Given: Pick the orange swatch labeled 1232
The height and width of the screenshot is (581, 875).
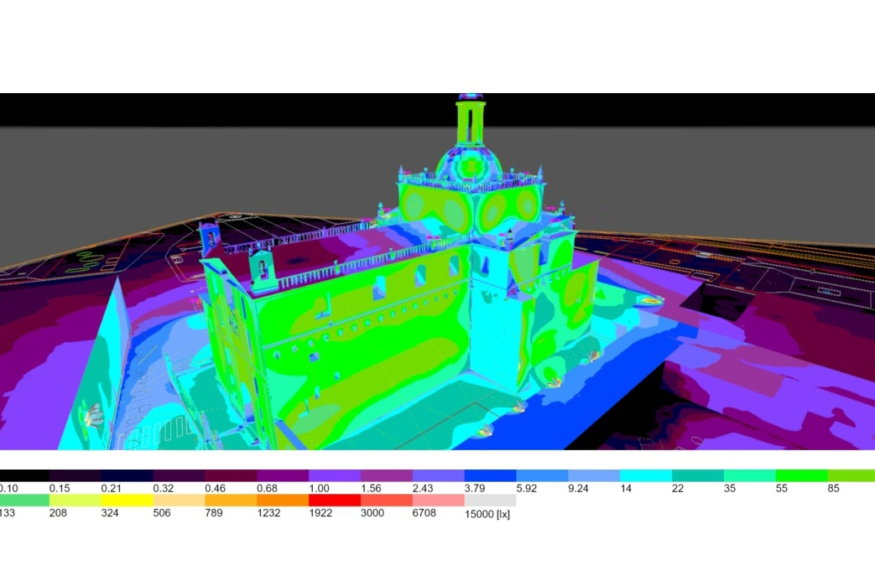Looking at the screenshot, I should (284, 500).
